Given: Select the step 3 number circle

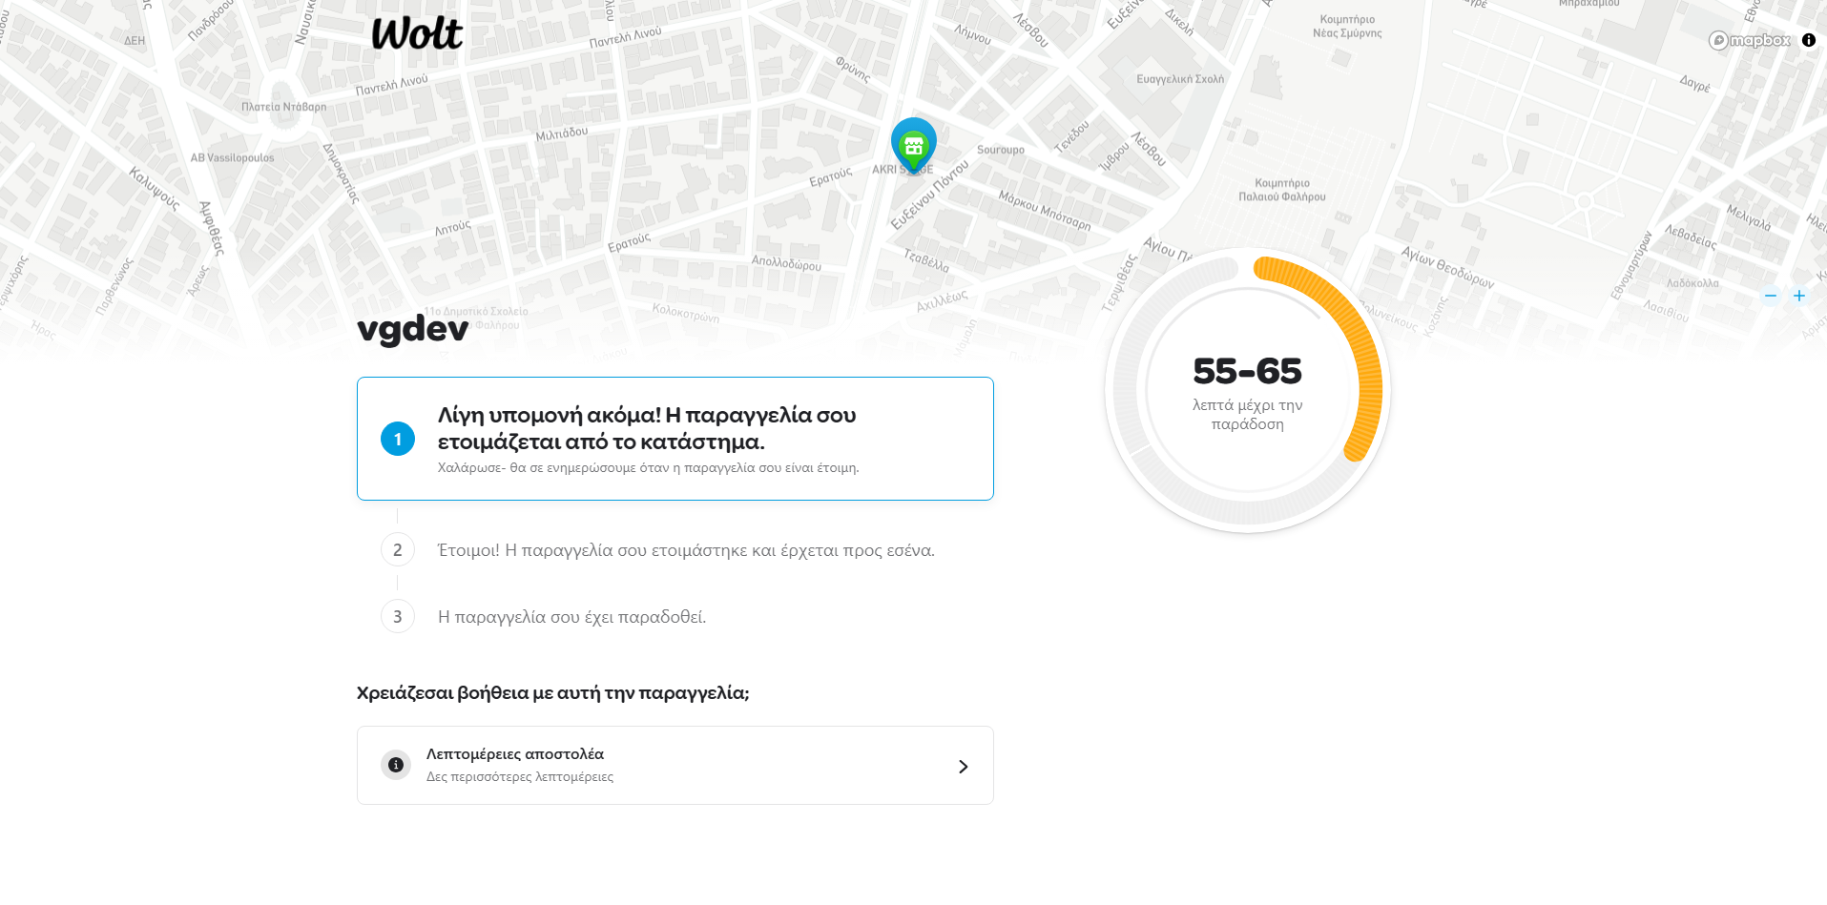Looking at the screenshot, I should pos(398,617).
